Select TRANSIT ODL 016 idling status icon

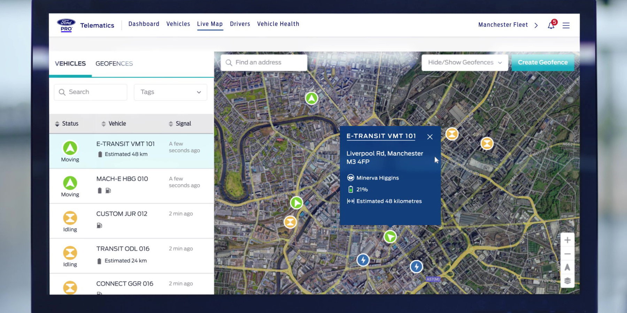pos(70,253)
